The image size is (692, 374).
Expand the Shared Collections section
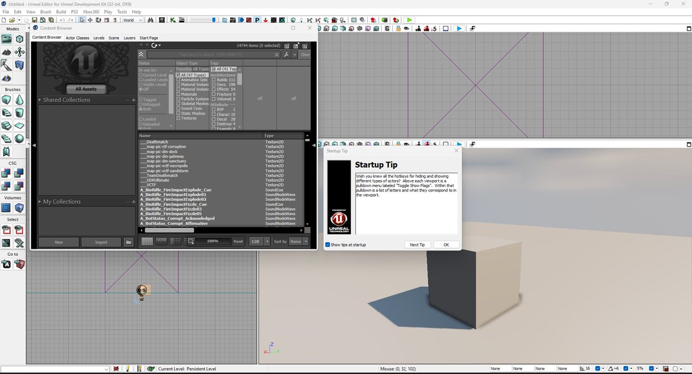(x=40, y=100)
